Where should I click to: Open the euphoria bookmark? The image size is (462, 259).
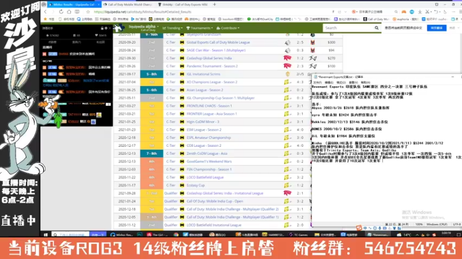pos(407,19)
